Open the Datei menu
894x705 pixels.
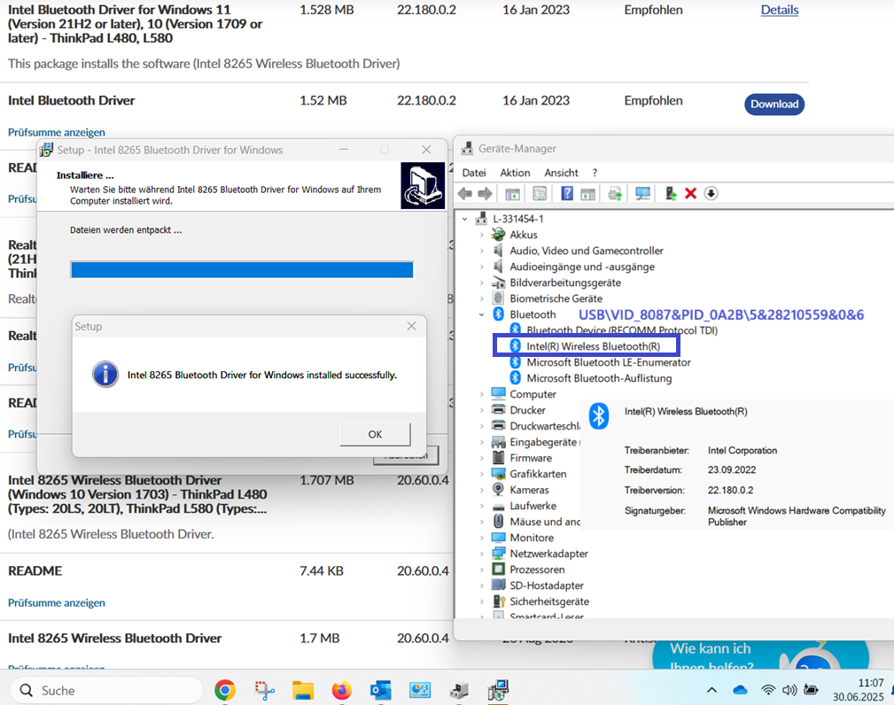474,173
